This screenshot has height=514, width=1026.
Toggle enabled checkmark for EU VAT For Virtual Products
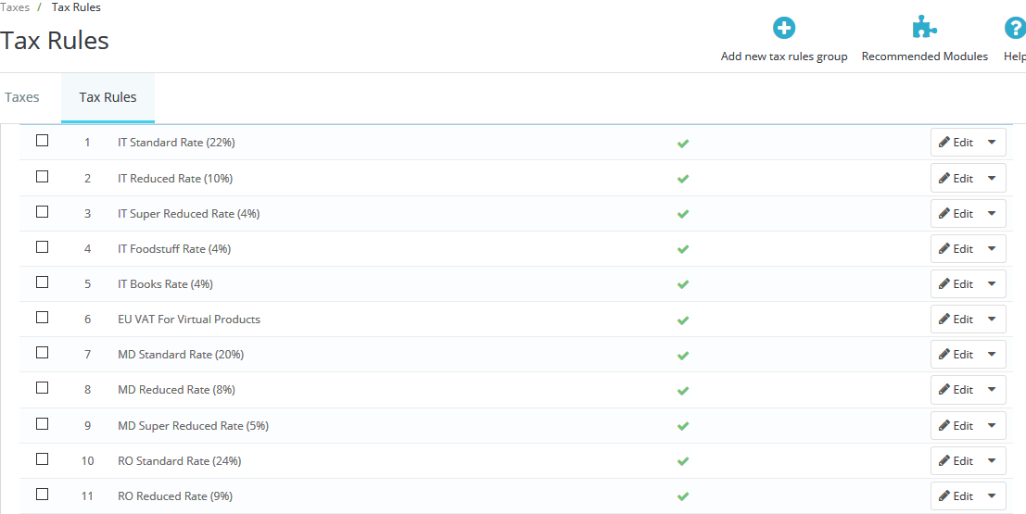683,320
